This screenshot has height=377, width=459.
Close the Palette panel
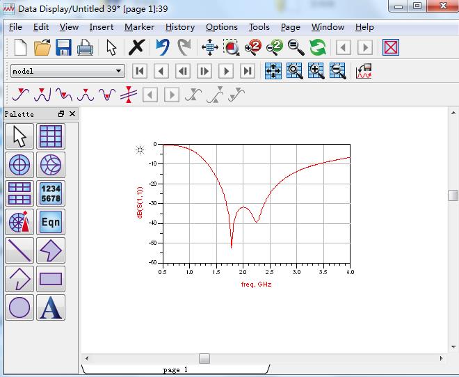(x=72, y=114)
